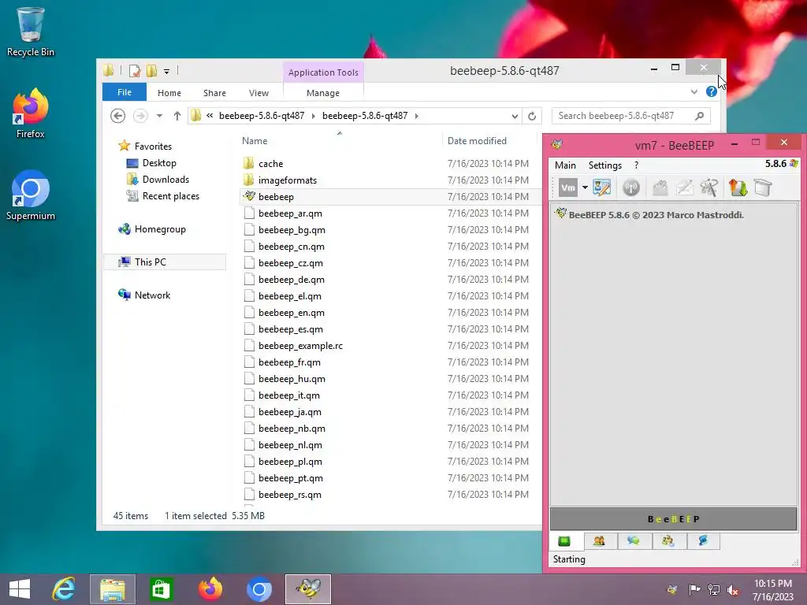Screen dimensions: 807x605
Task: Open the status dropdown arrow beside Vm avatar
Action: pos(585,187)
